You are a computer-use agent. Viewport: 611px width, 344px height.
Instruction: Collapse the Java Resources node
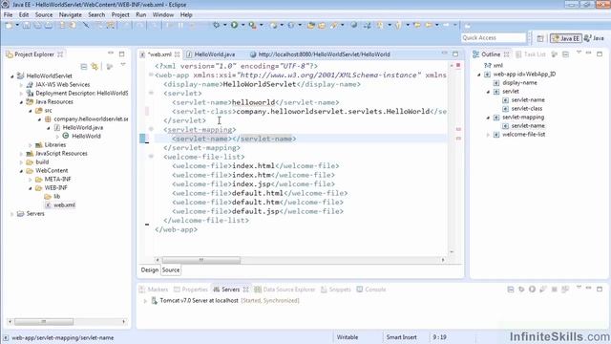pyautogui.click(x=21, y=102)
